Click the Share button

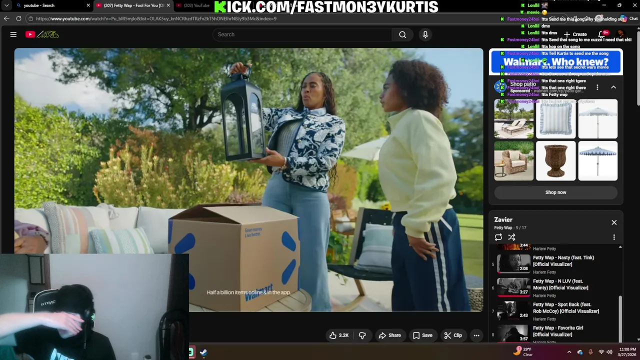[389, 335]
